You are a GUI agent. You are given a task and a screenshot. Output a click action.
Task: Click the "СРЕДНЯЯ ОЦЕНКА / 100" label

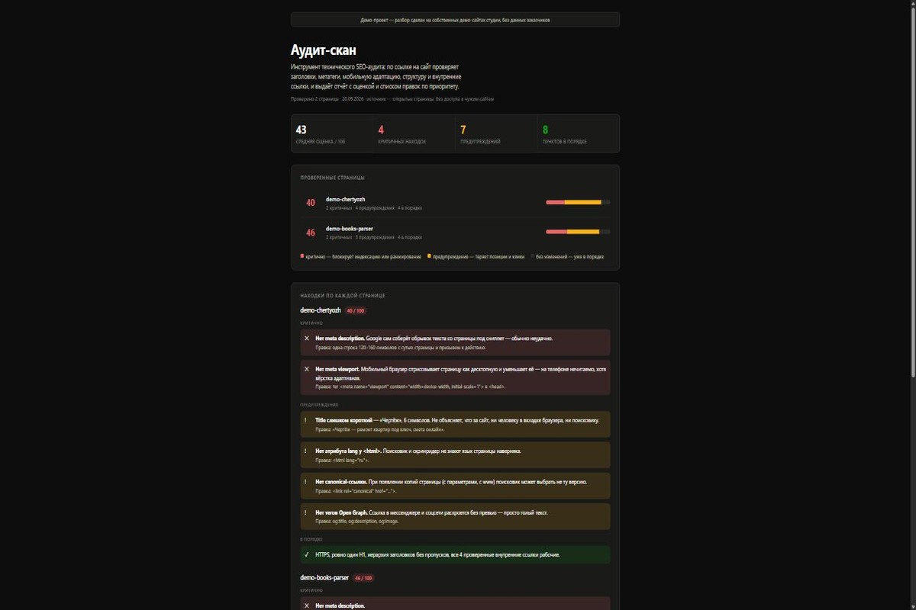coord(320,142)
